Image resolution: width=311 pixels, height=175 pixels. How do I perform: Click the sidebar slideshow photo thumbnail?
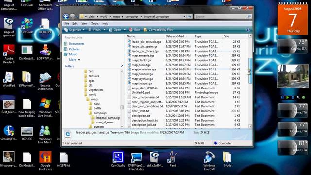point(293,76)
